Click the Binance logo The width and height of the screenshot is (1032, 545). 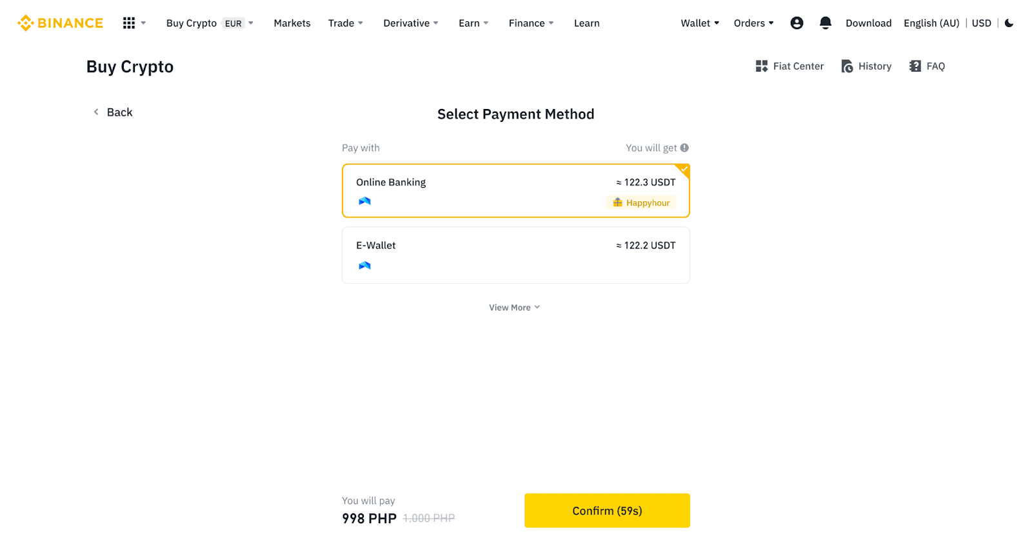(x=60, y=23)
